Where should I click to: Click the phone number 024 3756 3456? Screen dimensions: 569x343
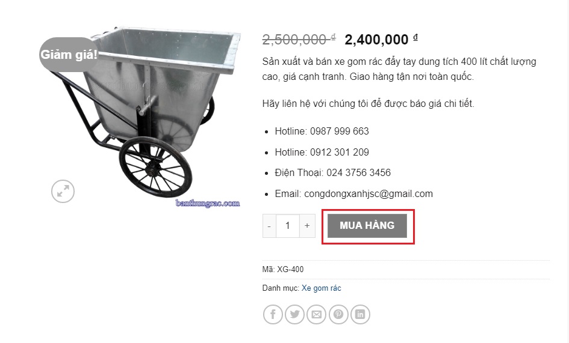click(358, 173)
